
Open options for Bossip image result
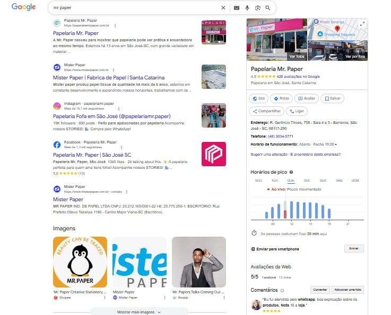point(224,298)
